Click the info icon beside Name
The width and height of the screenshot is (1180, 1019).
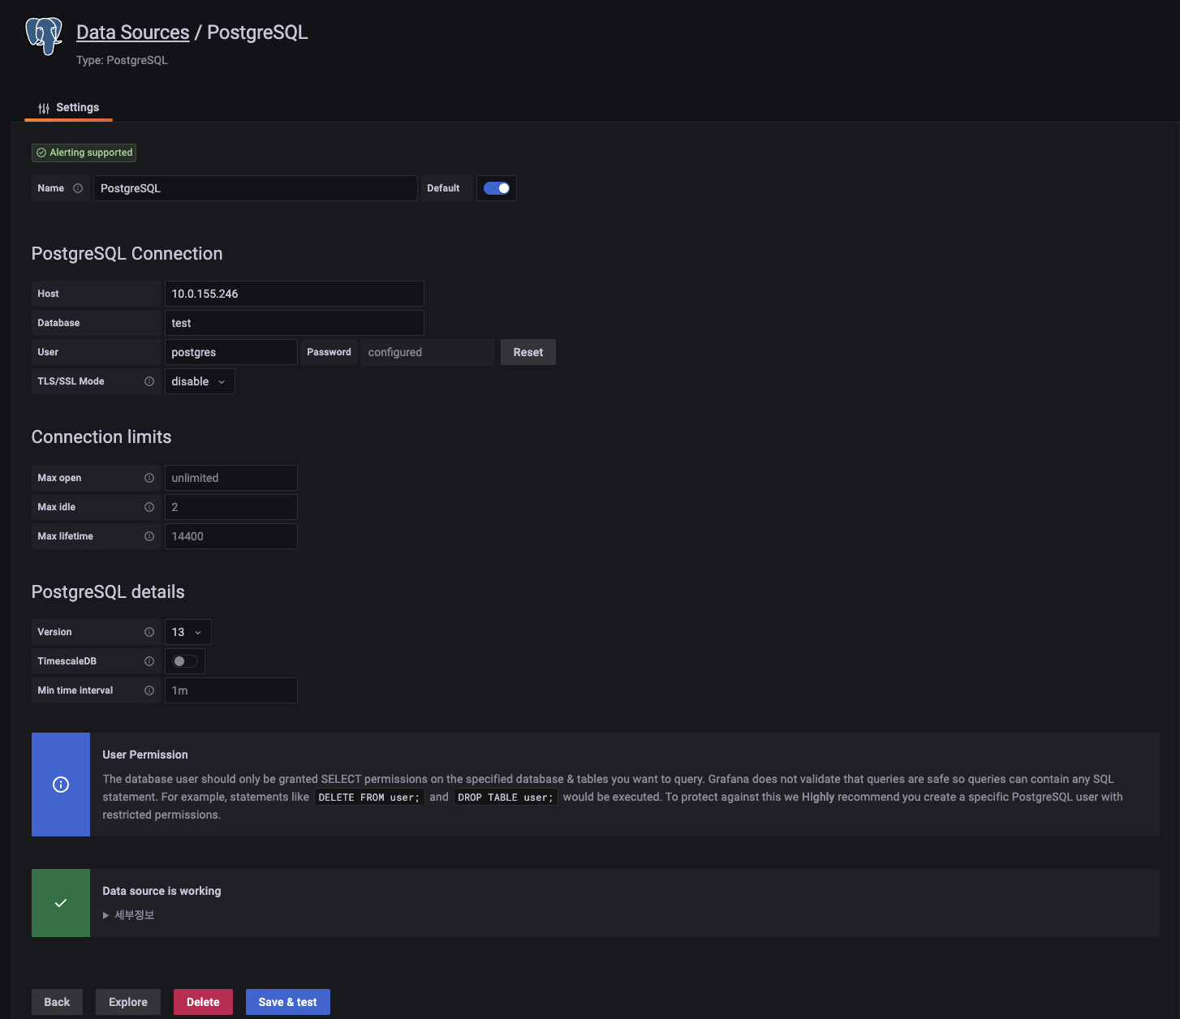tap(78, 188)
